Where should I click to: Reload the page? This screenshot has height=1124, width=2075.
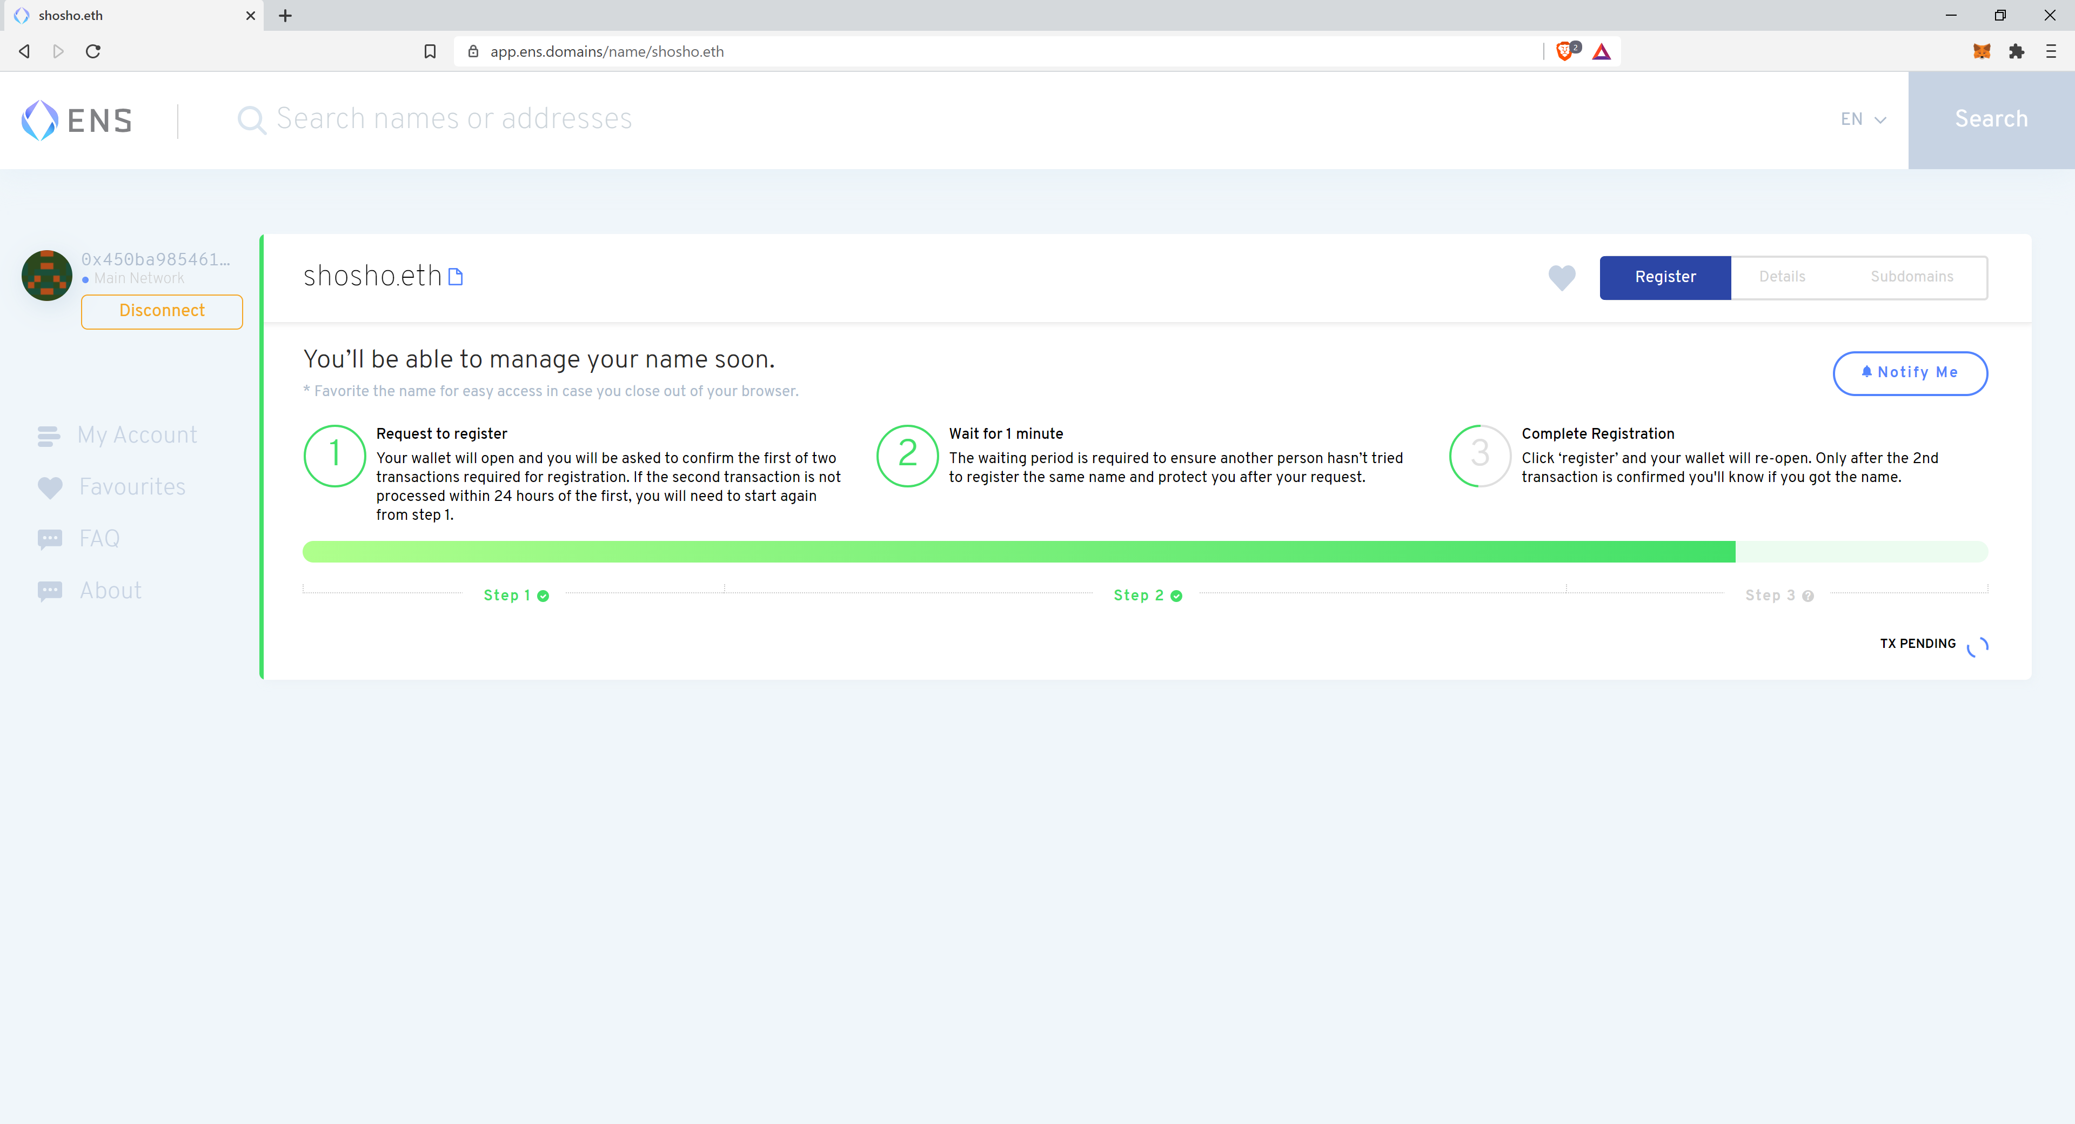coord(93,51)
